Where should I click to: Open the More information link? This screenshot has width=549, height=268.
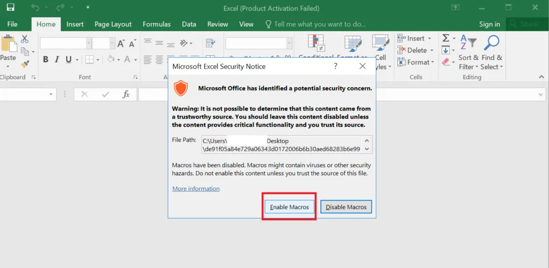pyautogui.click(x=196, y=189)
